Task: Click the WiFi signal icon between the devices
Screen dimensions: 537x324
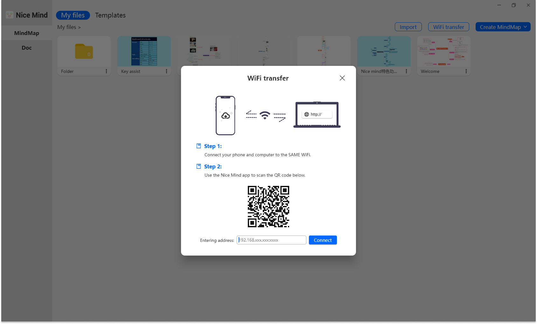Action: coord(265,115)
